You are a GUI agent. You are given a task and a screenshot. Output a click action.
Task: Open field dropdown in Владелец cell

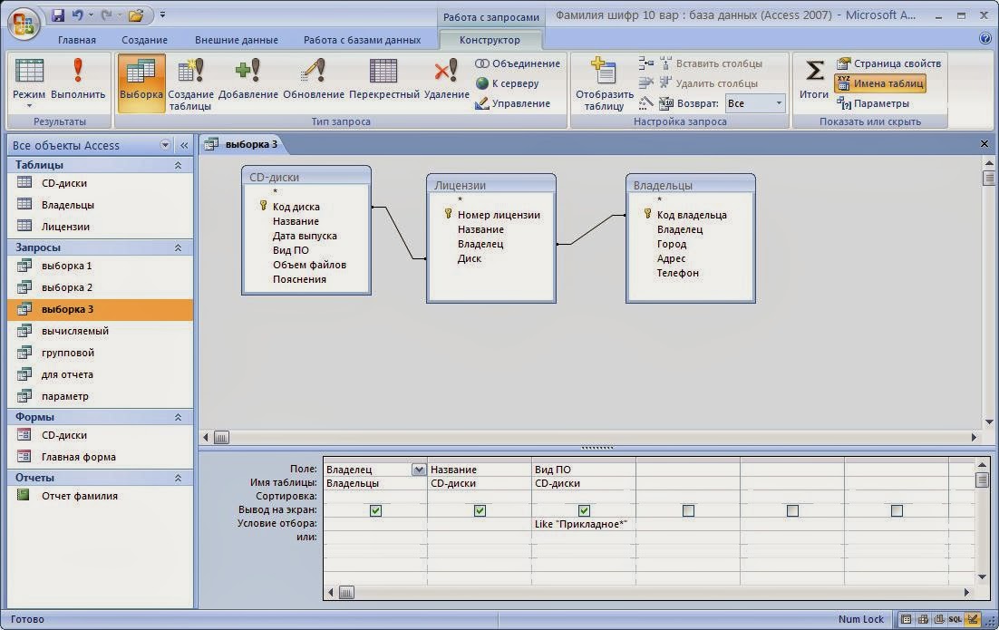[419, 470]
